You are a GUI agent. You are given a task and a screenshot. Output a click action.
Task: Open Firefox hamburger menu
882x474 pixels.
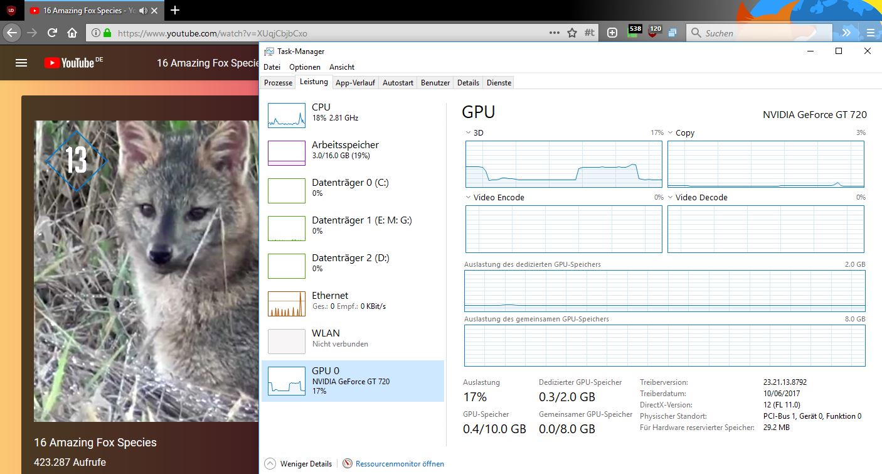click(x=870, y=33)
